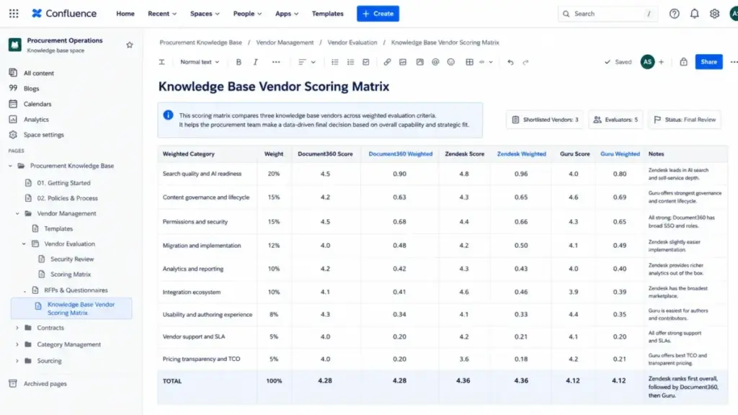Open the app switcher grid icon
The height and width of the screenshot is (415, 738).
pos(14,14)
